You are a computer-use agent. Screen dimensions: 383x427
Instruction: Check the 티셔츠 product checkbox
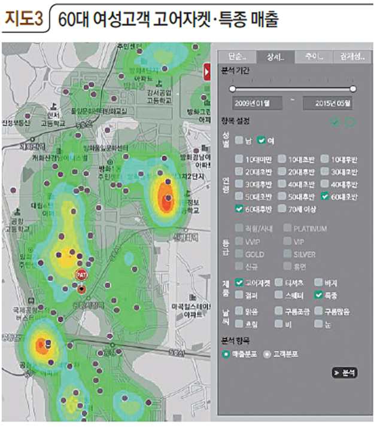point(279,283)
